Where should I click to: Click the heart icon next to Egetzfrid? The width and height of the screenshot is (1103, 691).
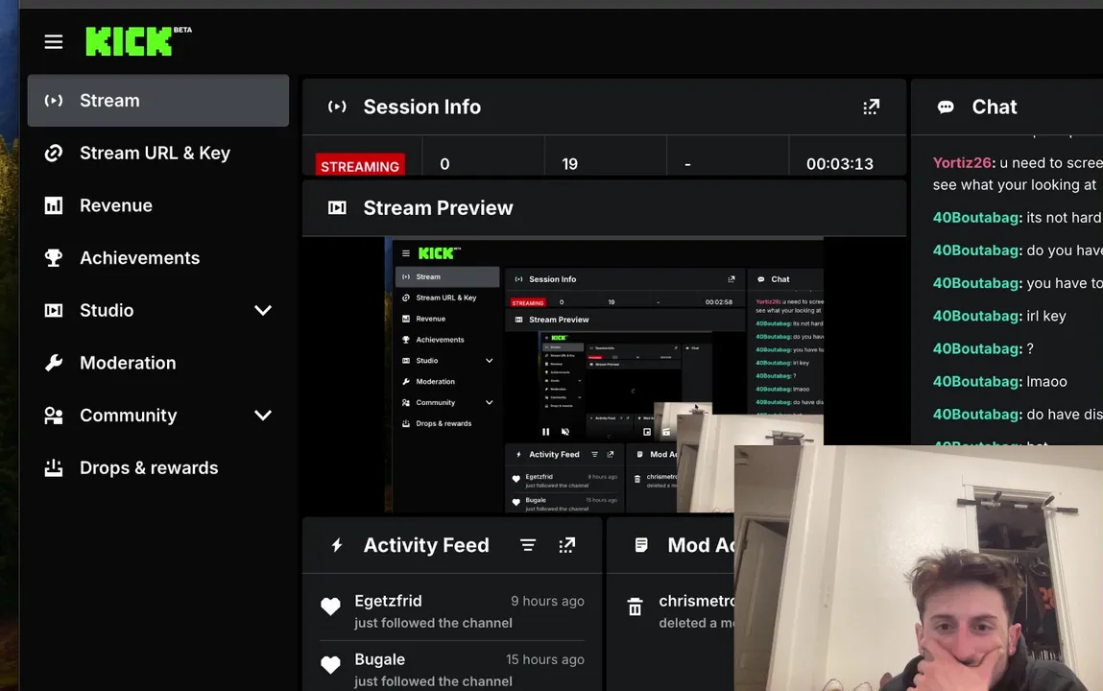click(x=330, y=606)
